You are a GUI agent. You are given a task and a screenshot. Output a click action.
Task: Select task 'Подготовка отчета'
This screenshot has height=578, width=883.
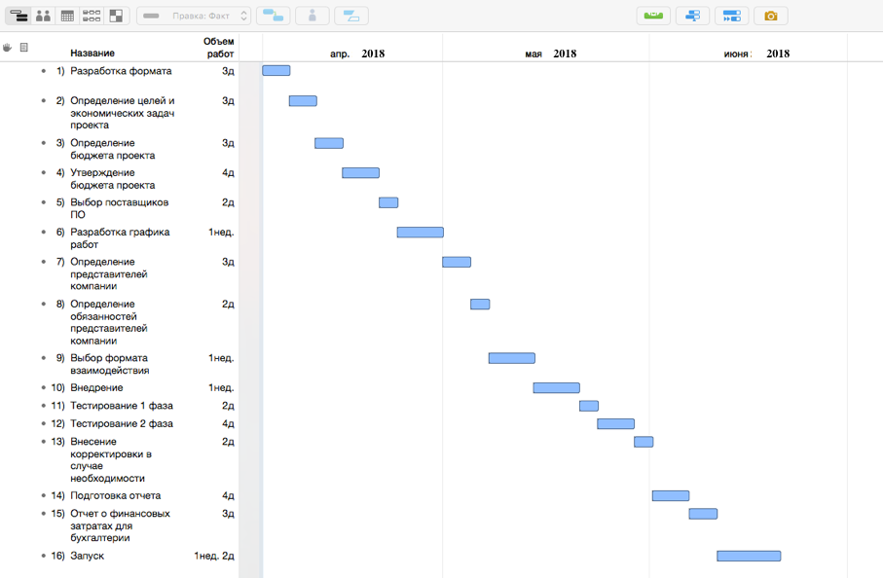(116, 496)
